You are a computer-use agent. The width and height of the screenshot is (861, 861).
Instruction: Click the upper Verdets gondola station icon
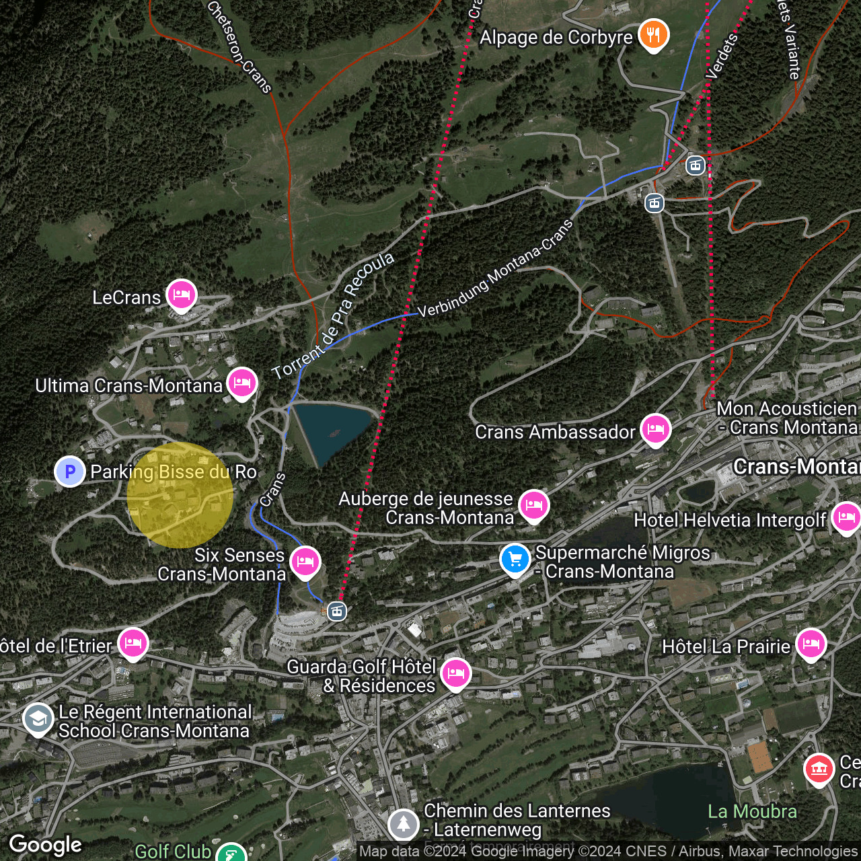pyautogui.click(x=696, y=165)
